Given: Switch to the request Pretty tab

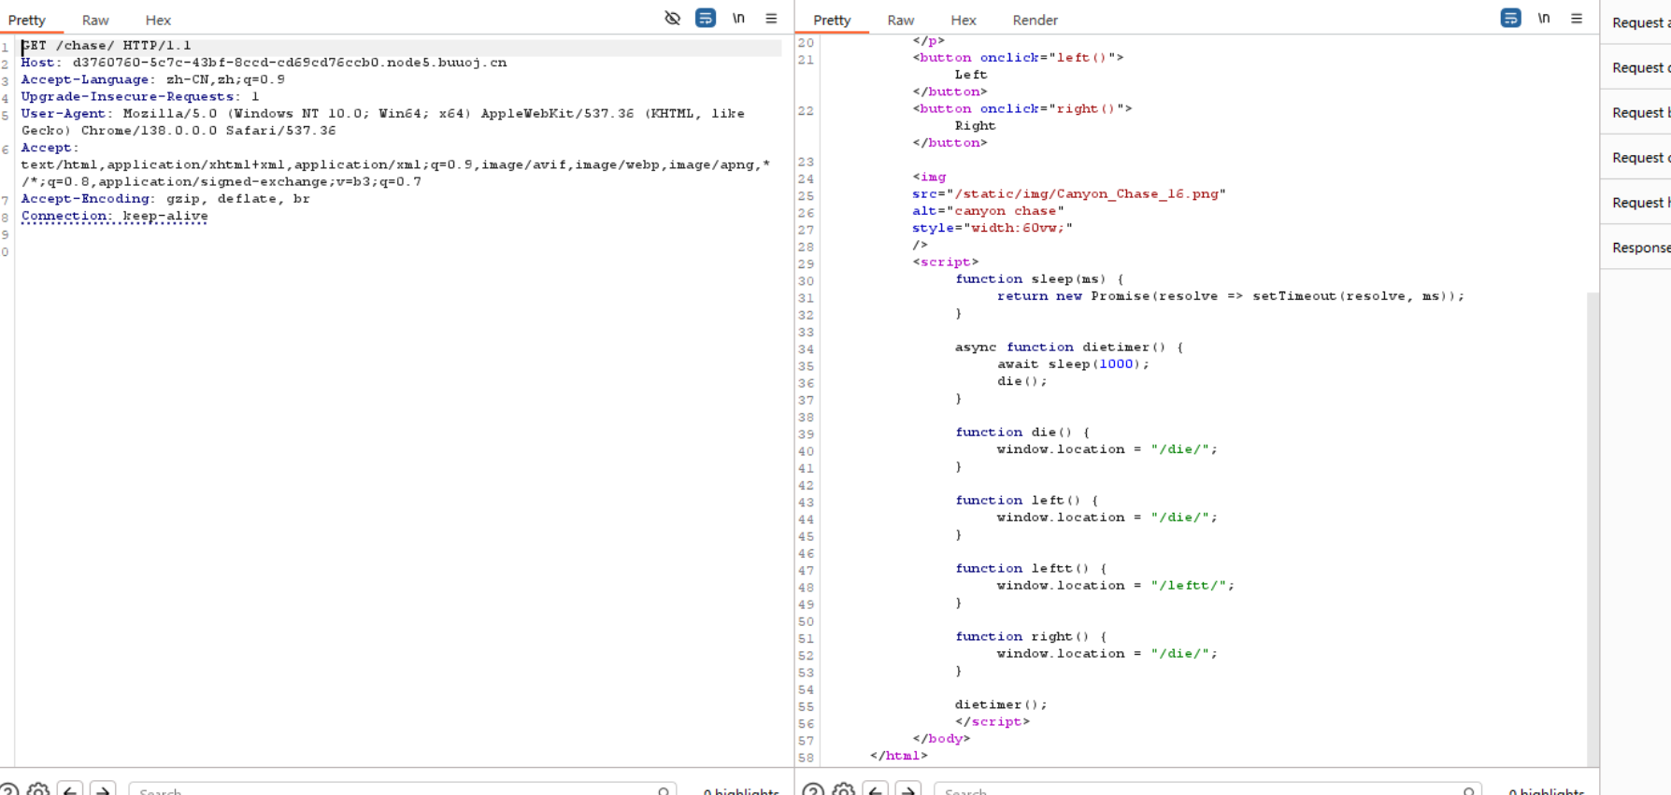Looking at the screenshot, I should click(27, 20).
